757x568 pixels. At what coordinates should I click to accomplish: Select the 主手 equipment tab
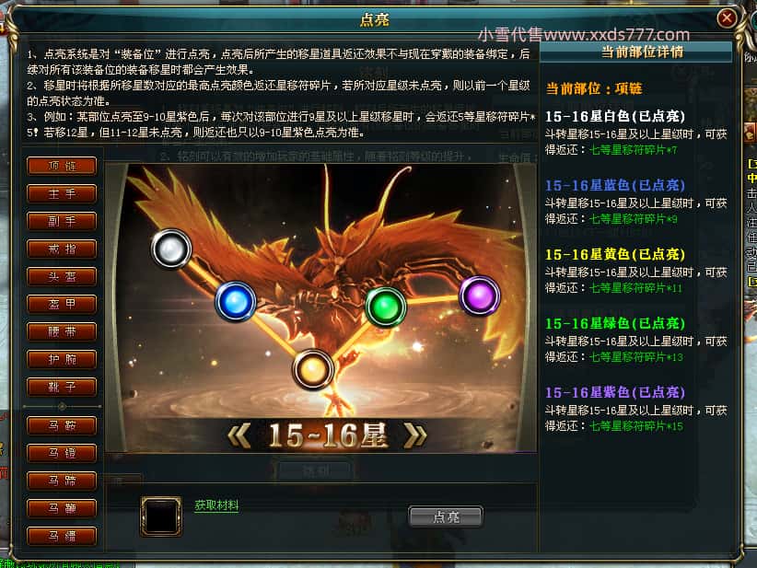coord(62,194)
